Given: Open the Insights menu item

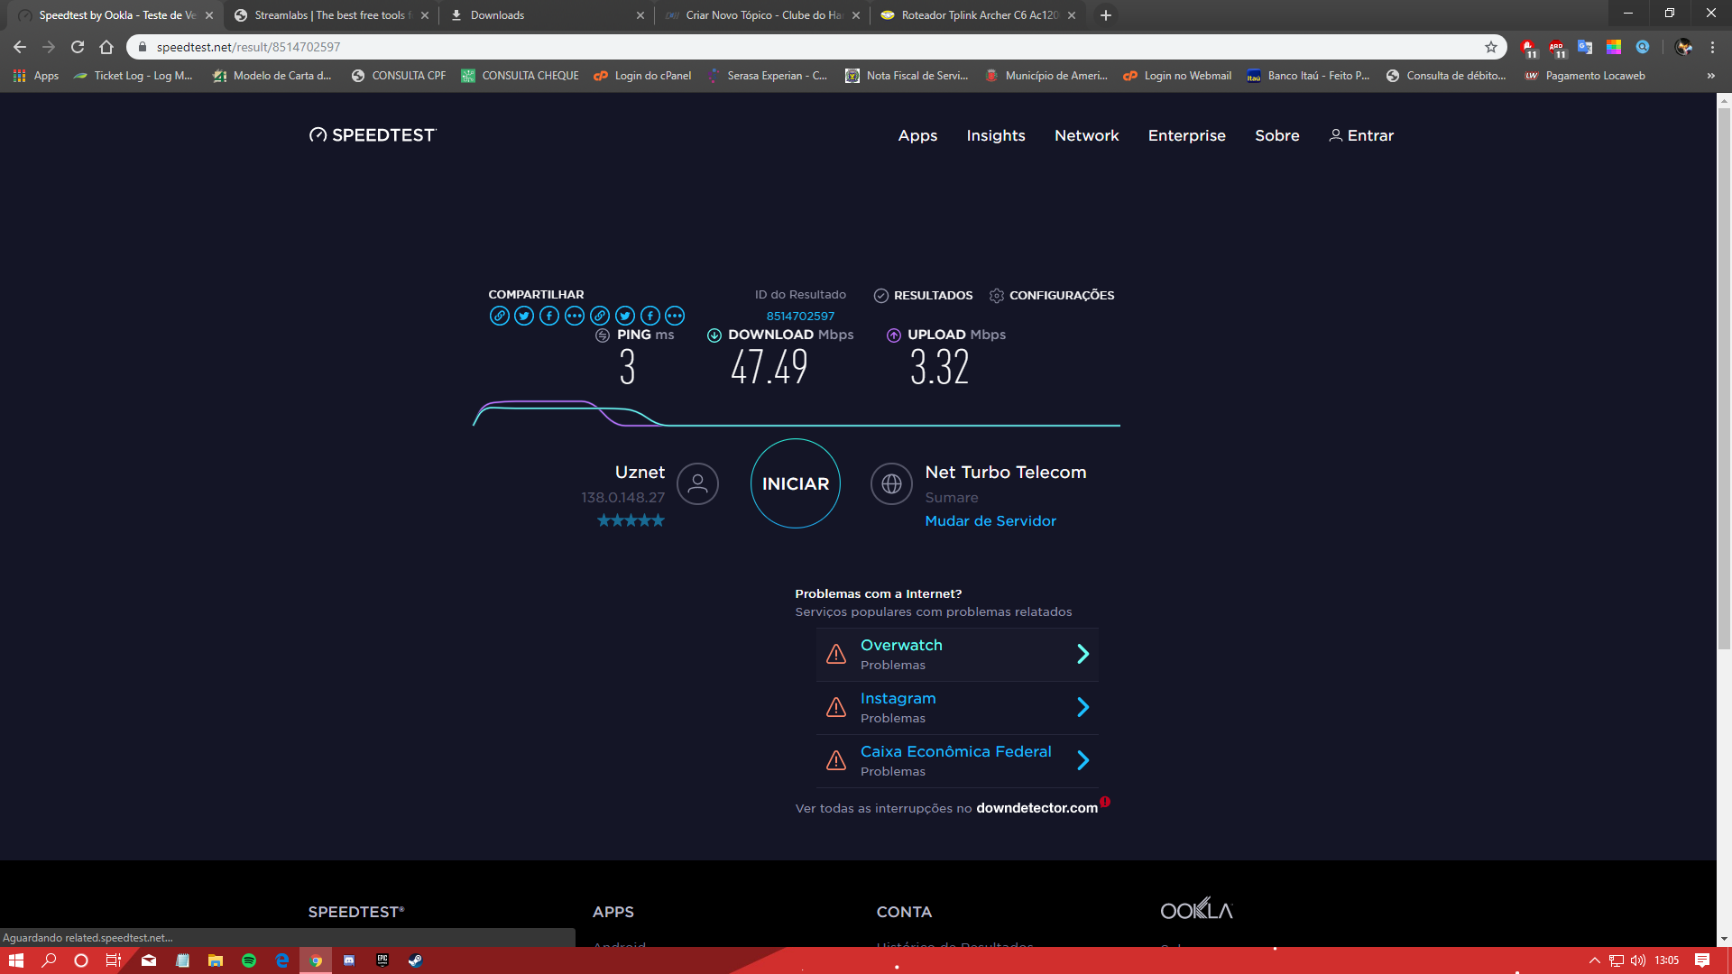Looking at the screenshot, I should 996,135.
